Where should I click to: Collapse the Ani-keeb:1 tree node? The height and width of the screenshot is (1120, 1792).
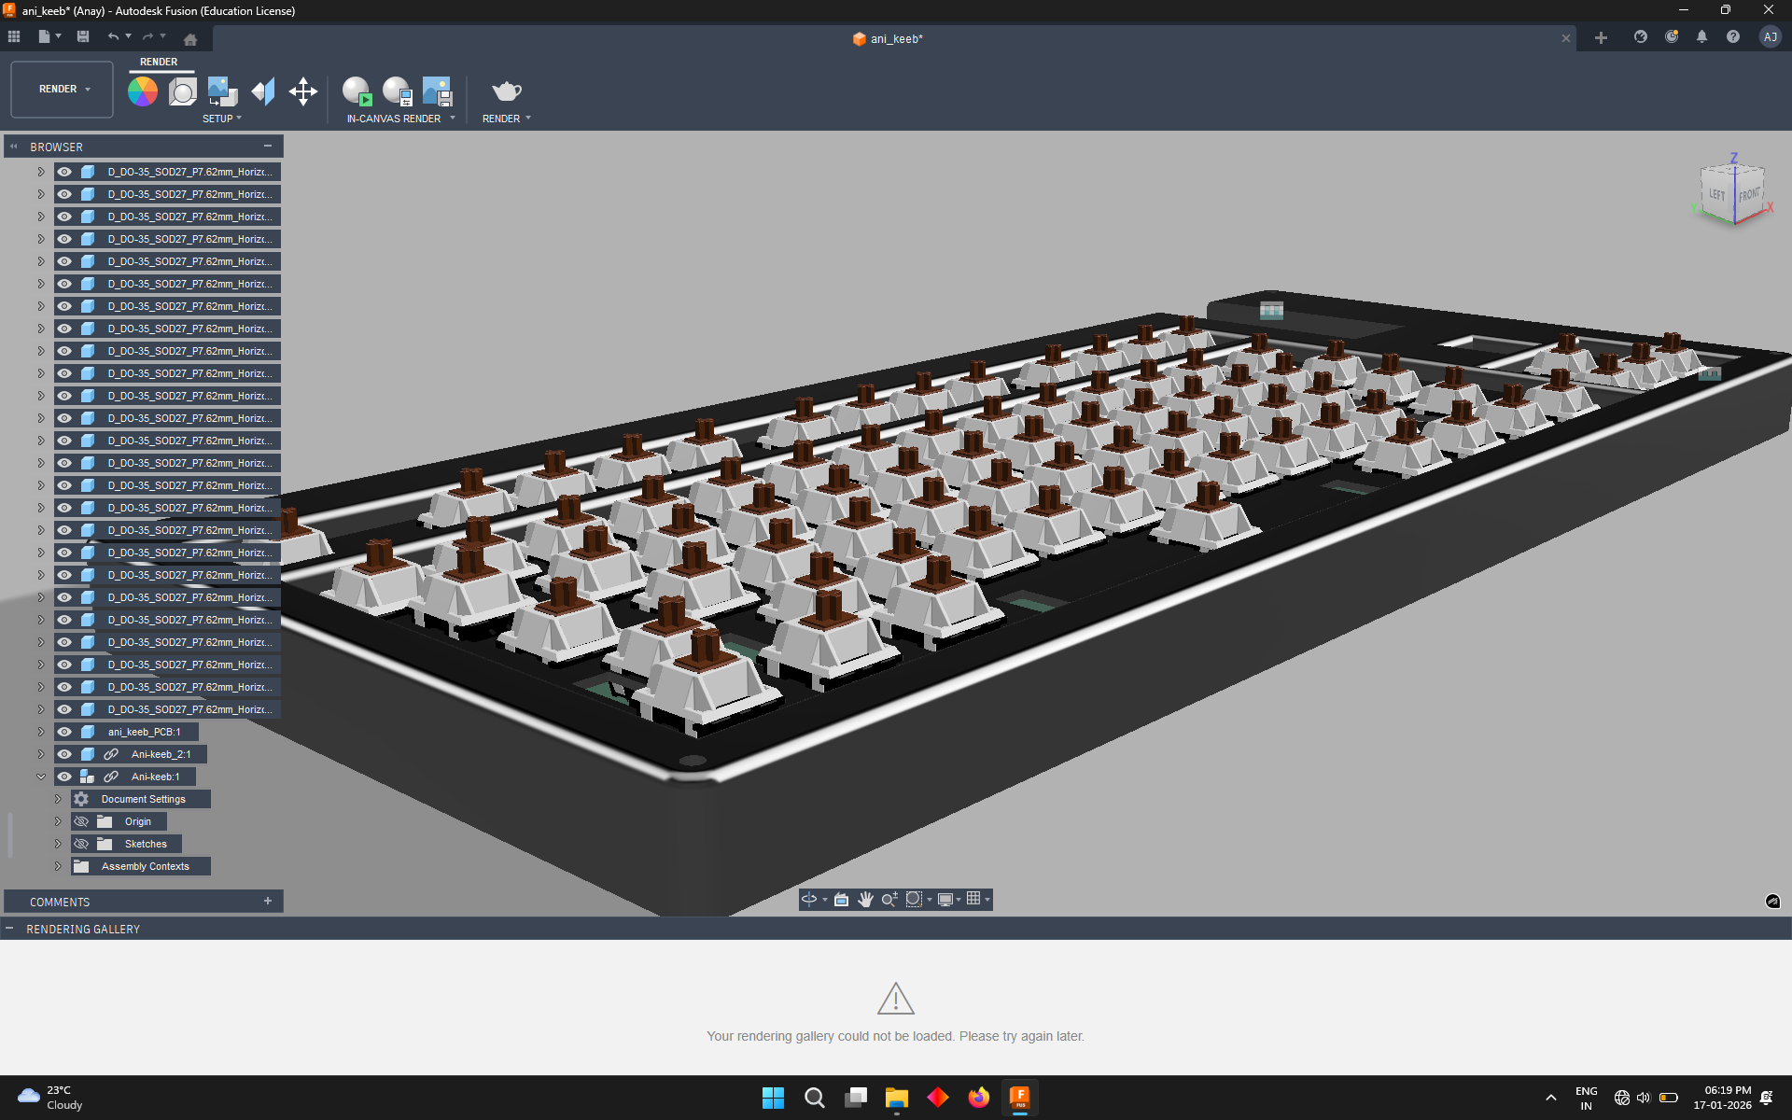41,777
